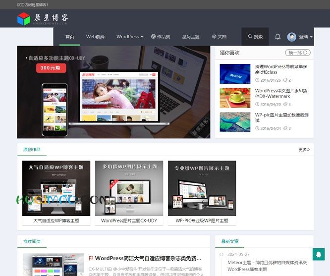This screenshot has height=276, width=330.
Task: Open article WP-pic图片主题加载速度测试
Action: click(x=281, y=117)
